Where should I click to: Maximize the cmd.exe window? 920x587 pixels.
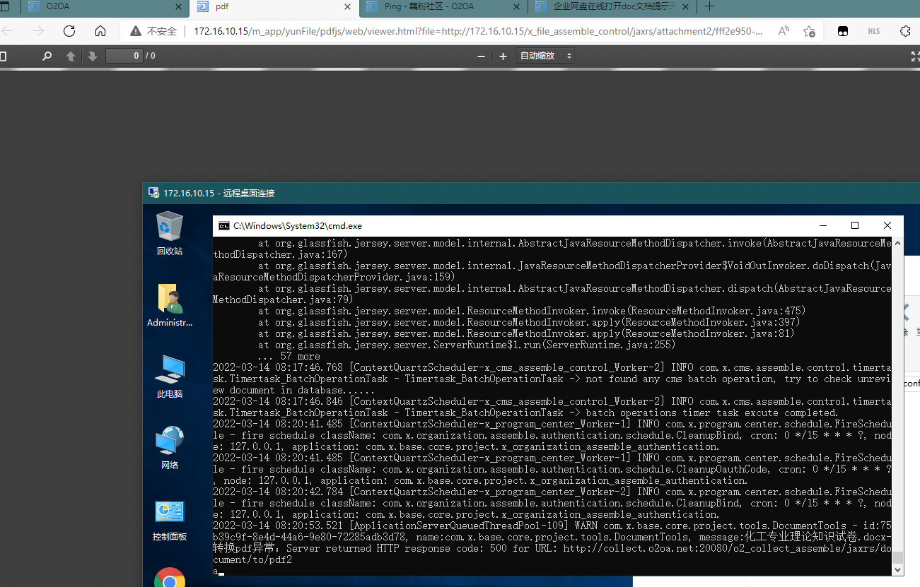pyautogui.click(x=855, y=226)
